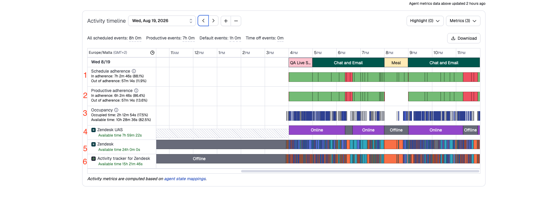Click Activity tracker for Zendesk icon
Screen dimensions: 559x199
tap(94, 159)
